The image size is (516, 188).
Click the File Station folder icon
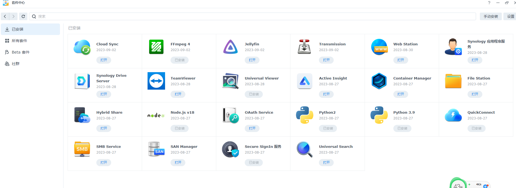pyautogui.click(x=453, y=81)
